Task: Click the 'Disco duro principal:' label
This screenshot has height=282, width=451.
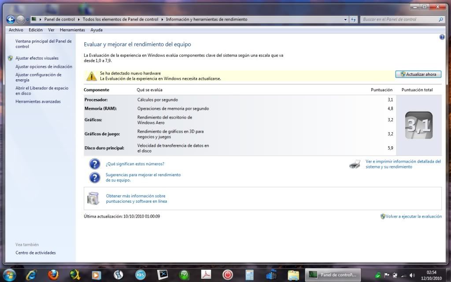Action: [x=104, y=148]
